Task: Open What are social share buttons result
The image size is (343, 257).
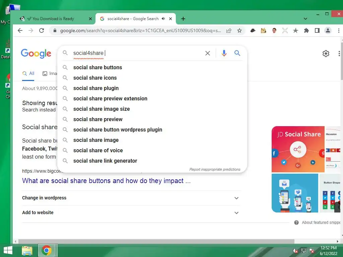Action: [x=106, y=181]
